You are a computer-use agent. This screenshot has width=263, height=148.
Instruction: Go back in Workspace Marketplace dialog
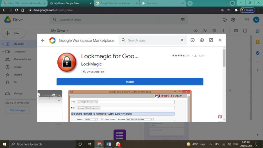click(x=43, y=41)
